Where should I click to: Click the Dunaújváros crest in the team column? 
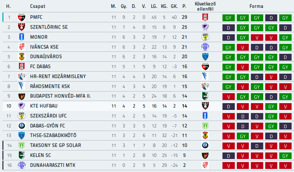(22, 57)
